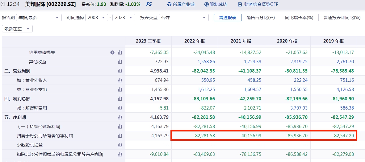
Task: Click the F5 refresh button
Action: click(149, 4)
